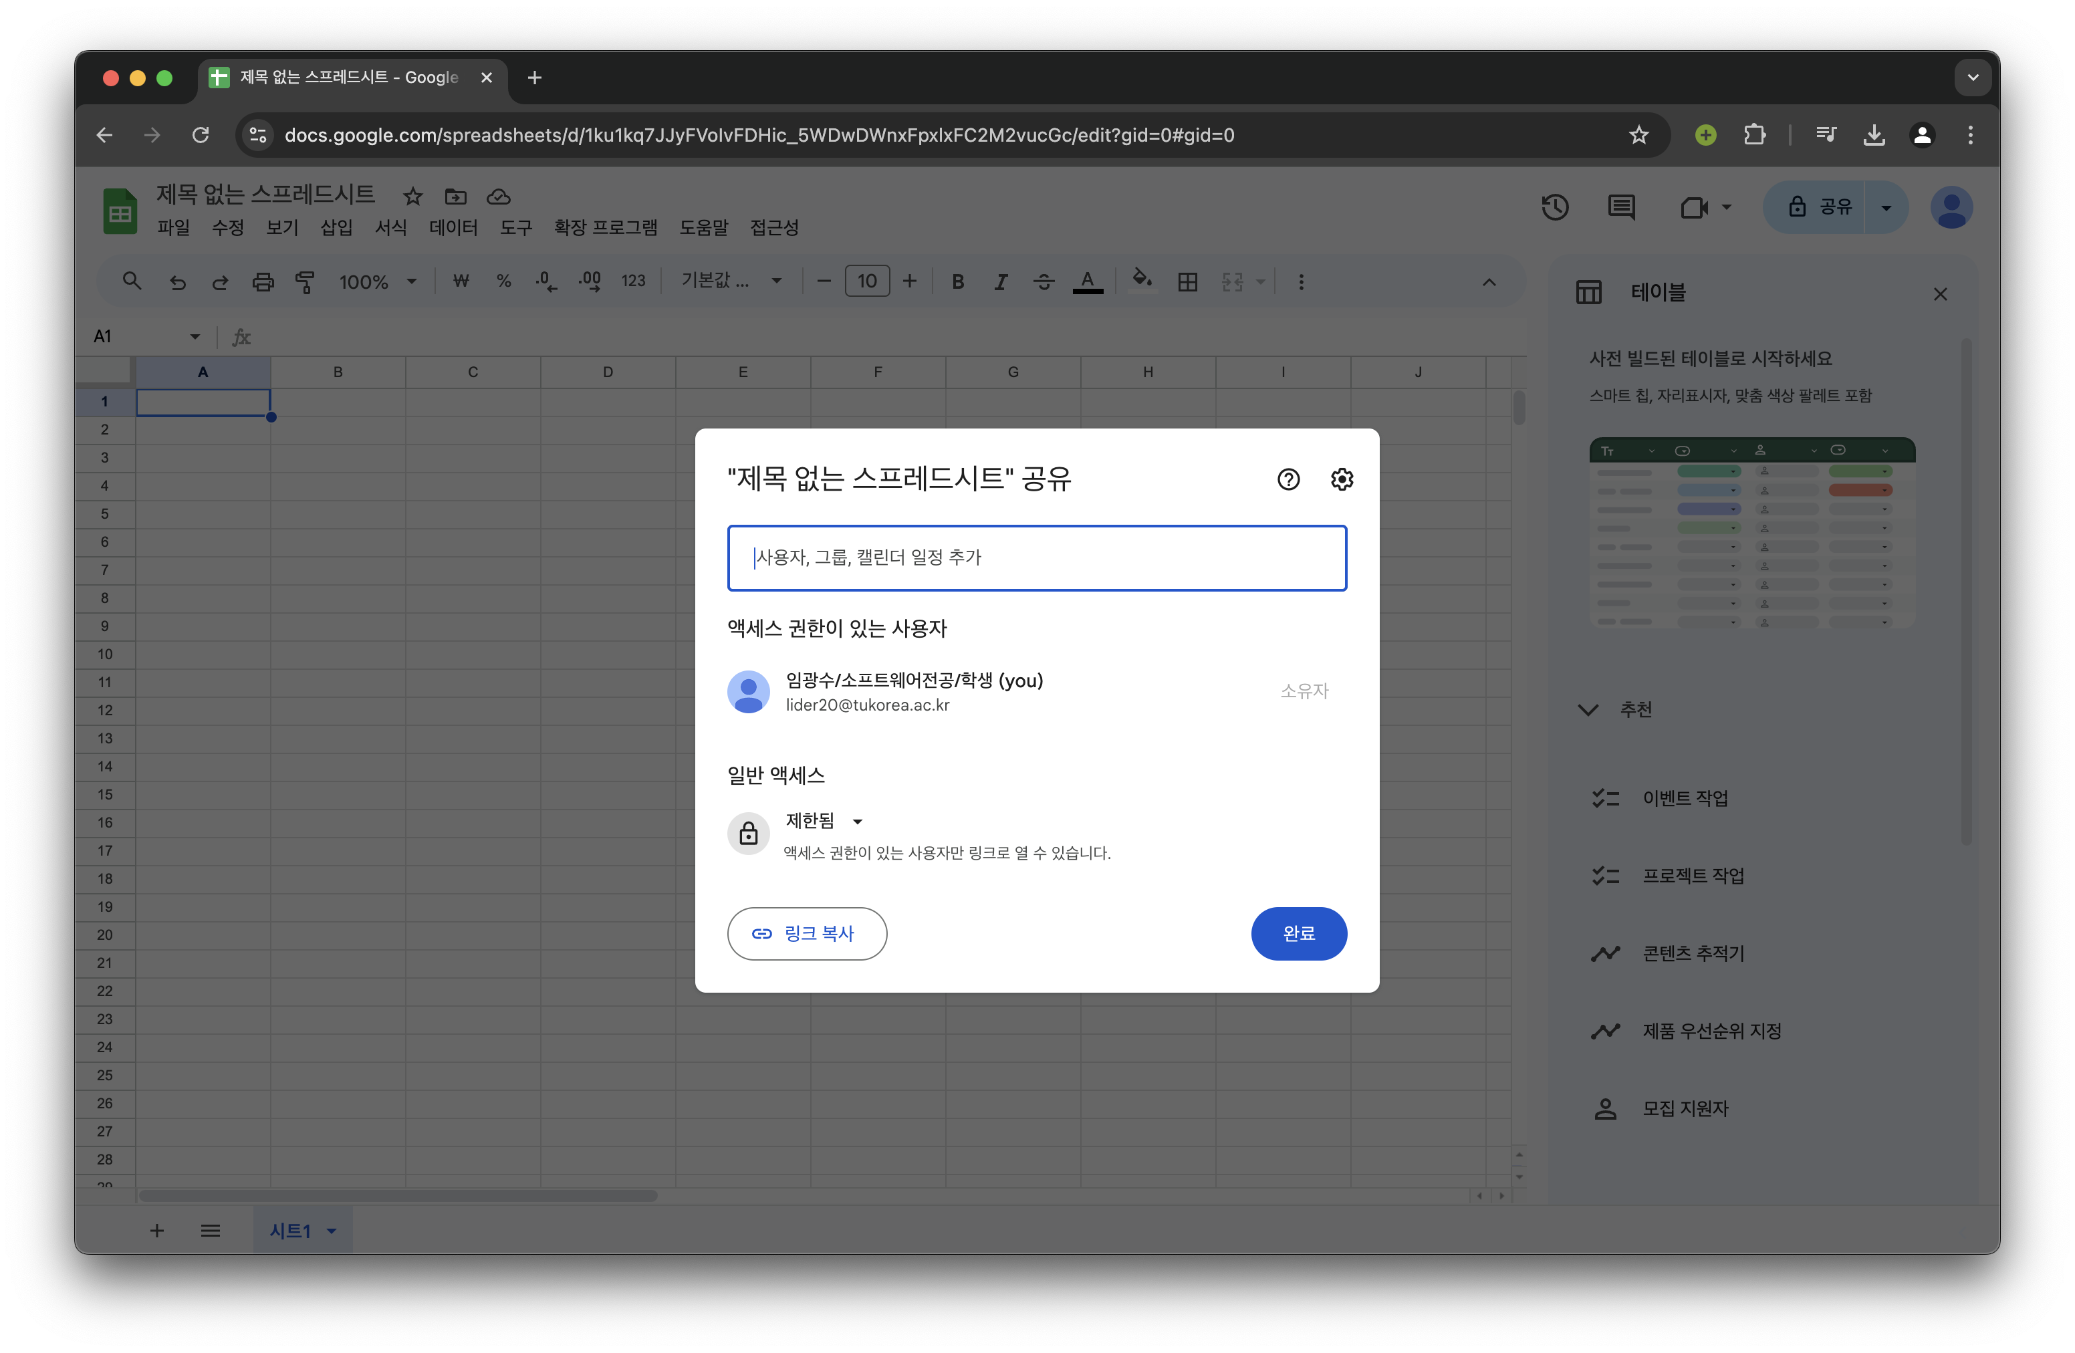Screen dimensions: 2075x1353
Task: Click the help question mark icon
Action: click(1288, 479)
